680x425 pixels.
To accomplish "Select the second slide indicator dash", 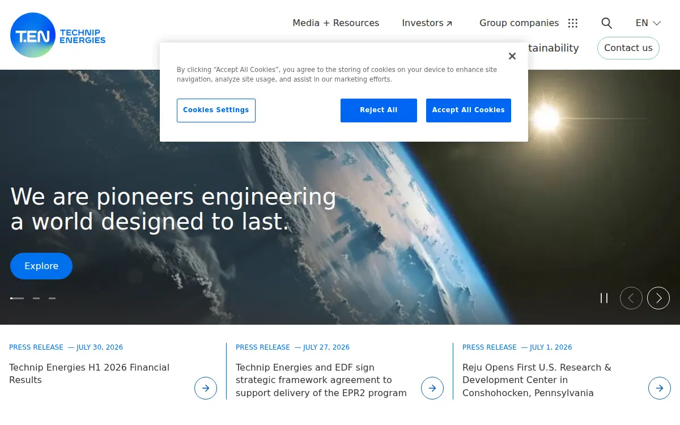I will click(36, 298).
